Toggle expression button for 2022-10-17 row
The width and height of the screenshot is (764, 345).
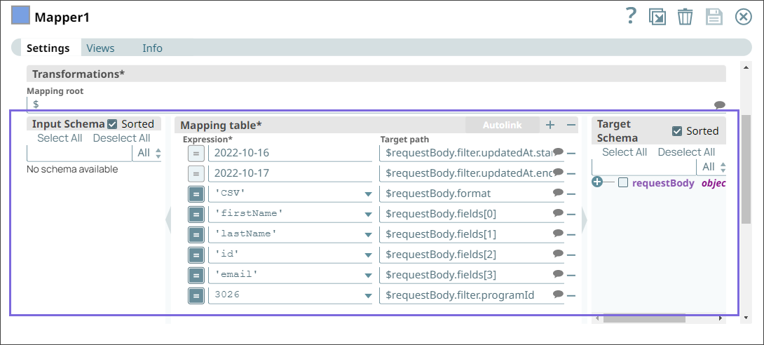(x=196, y=173)
